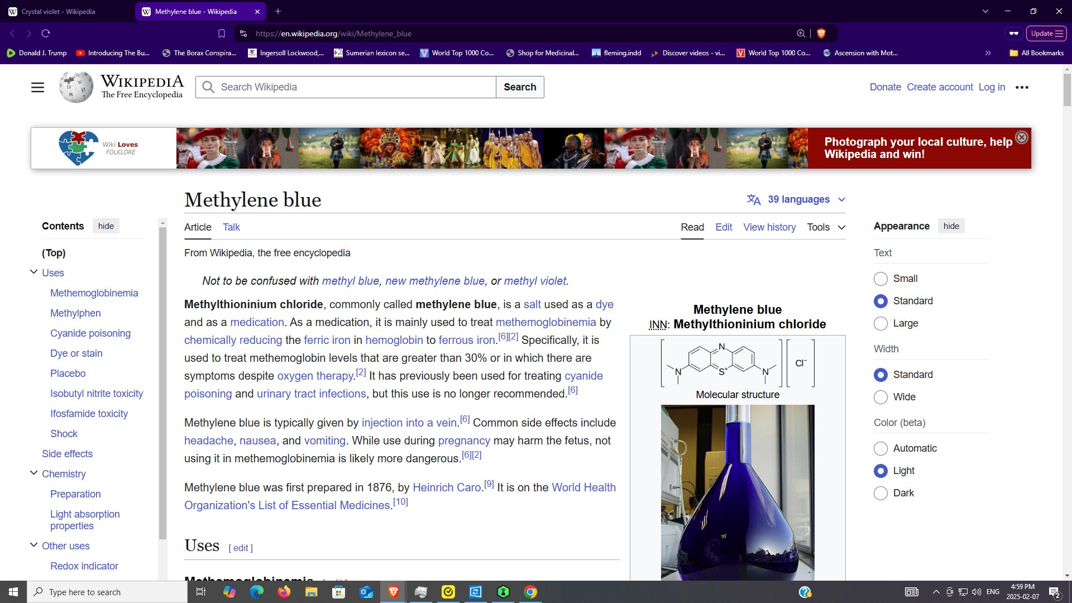Viewport: 1072px width, 603px height.
Task: Dismiss the Wiki Loves Folklore banner
Action: pyautogui.click(x=1022, y=137)
